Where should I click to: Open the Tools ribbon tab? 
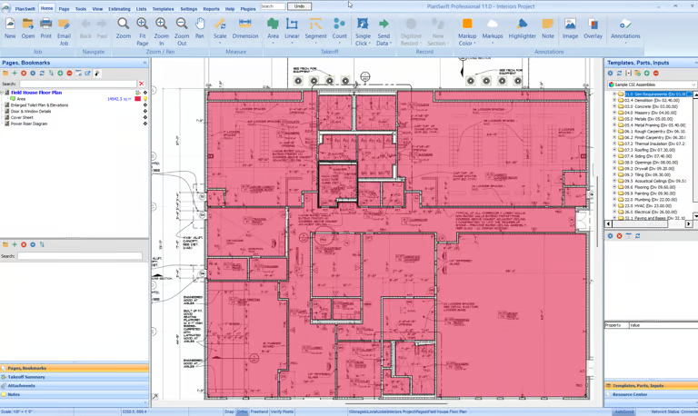[x=81, y=9]
